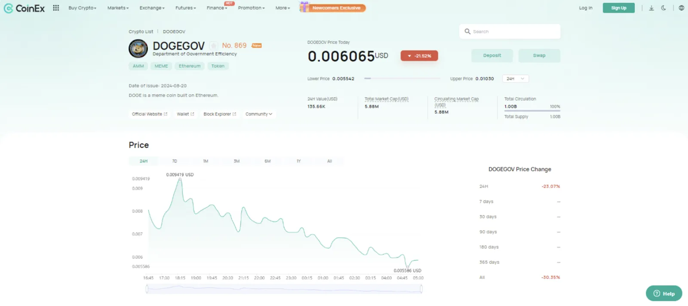This screenshot has width=688, height=306.
Task: Click the Sign Up button
Action: (618, 8)
